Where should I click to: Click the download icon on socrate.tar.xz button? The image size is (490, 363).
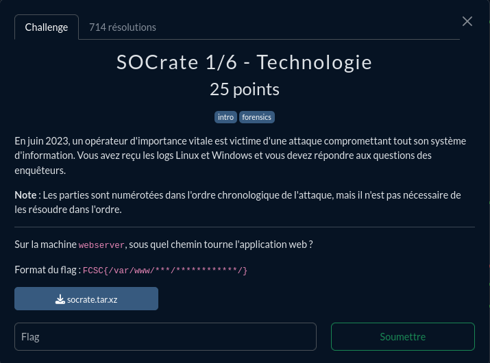pyautogui.click(x=60, y=299)
